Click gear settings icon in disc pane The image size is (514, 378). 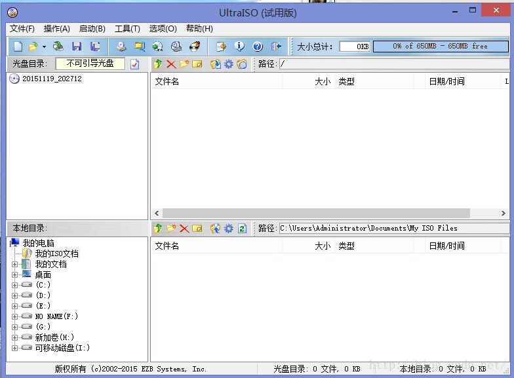(228, 64)
